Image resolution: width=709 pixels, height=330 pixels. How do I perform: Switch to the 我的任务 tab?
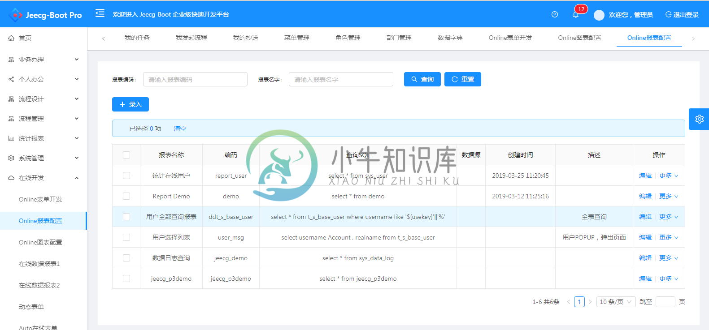[137, 38]
